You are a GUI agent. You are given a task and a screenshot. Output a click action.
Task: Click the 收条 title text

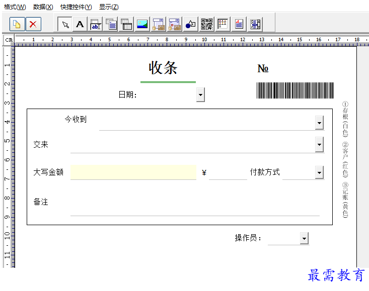pyautogui.click(x=163, y=68)
